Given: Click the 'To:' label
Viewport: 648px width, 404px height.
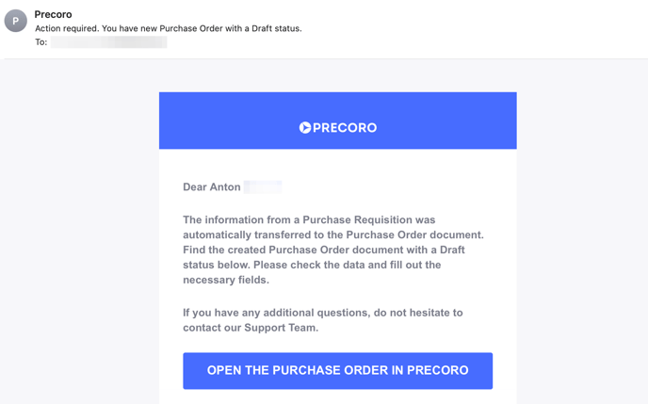Looking at the screenshot, I should [x=40, y=42].
